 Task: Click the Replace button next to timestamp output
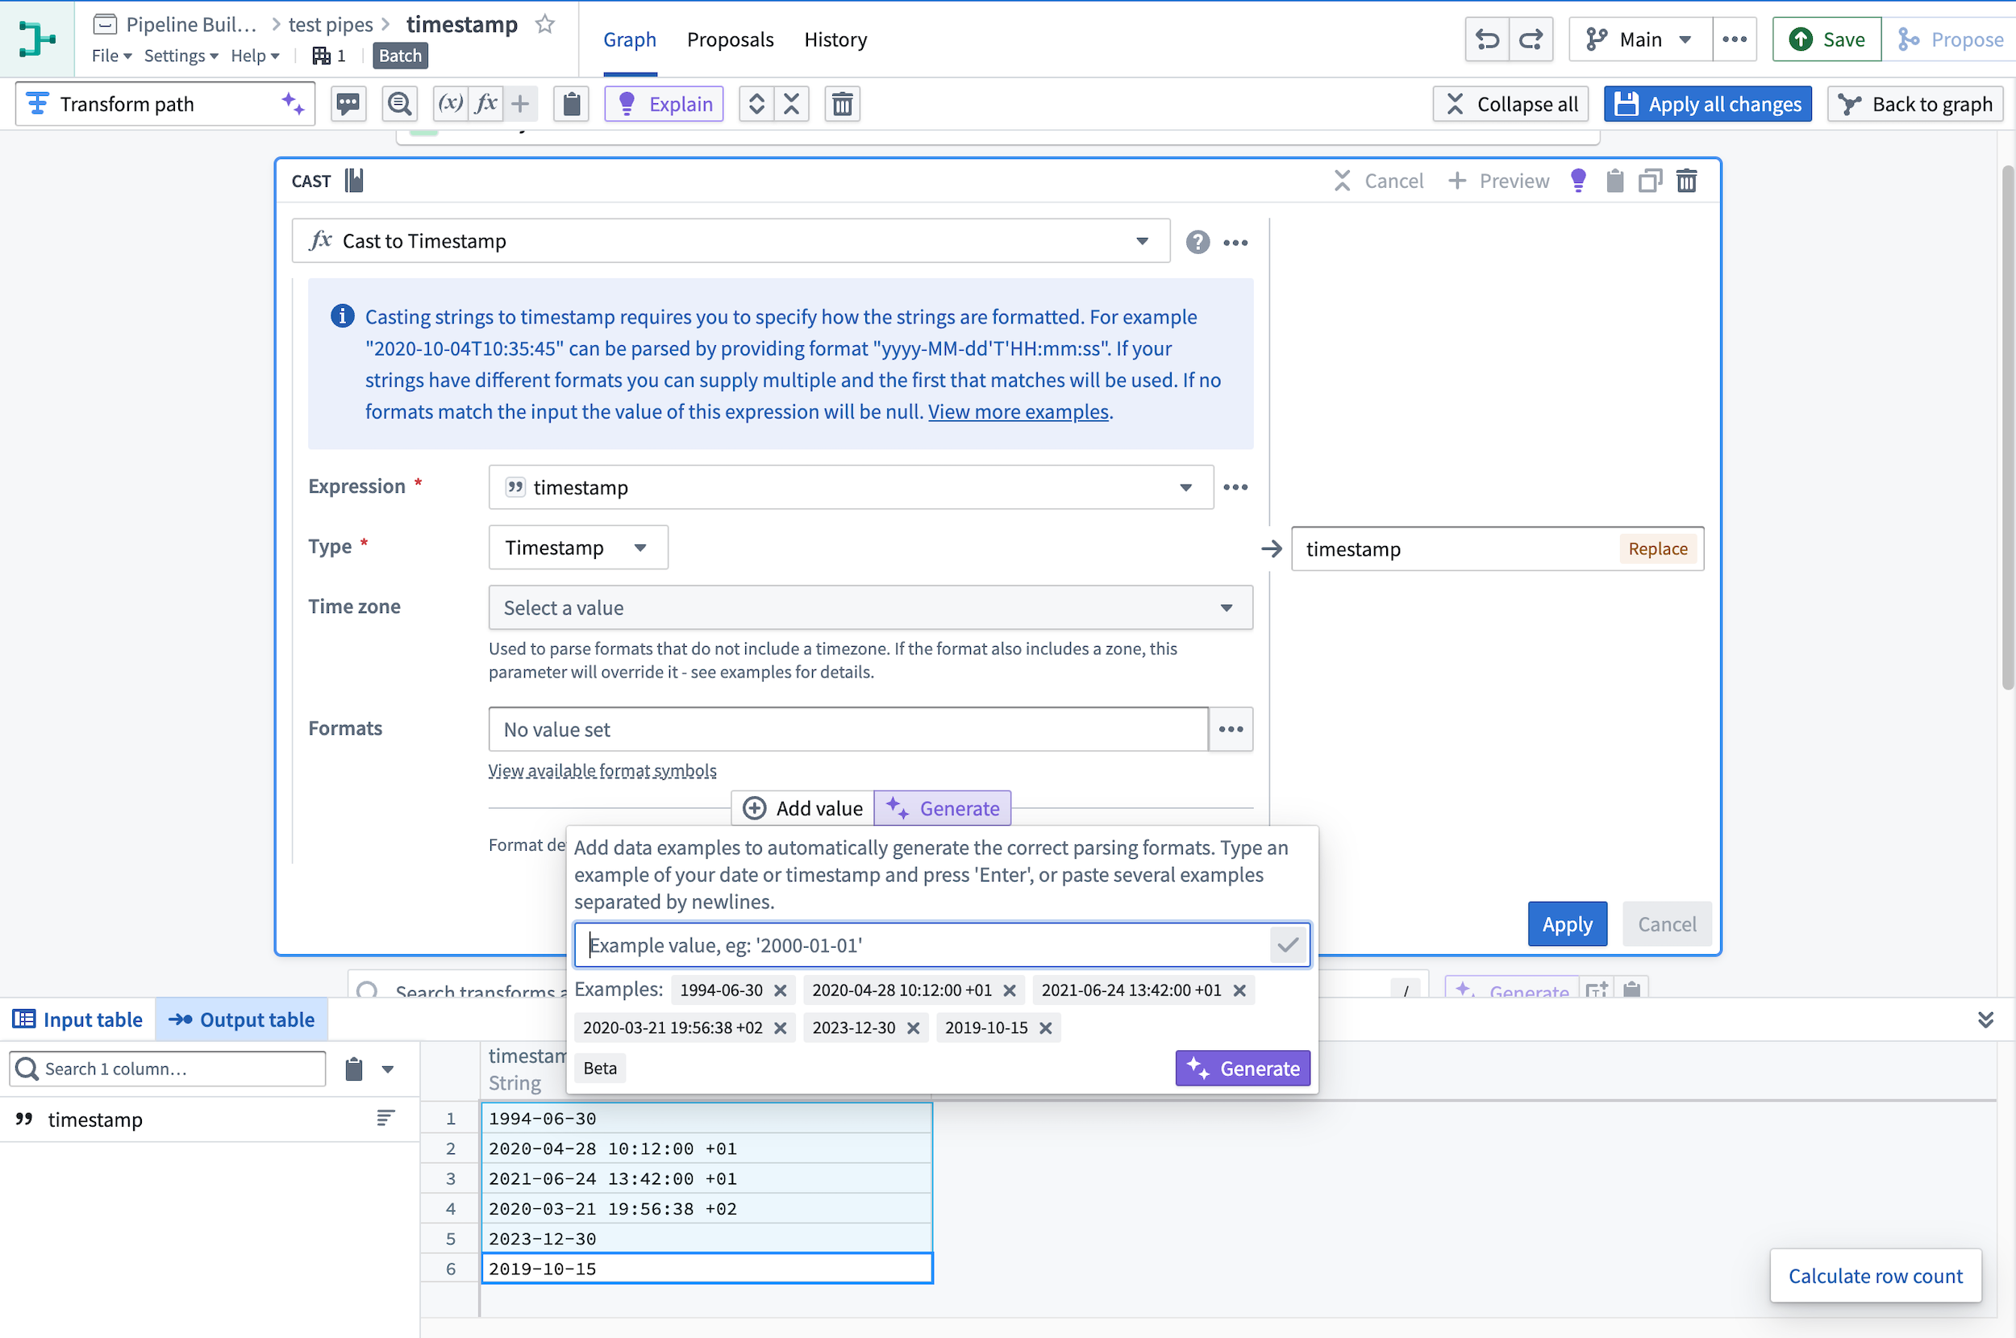click(1658, 548)
